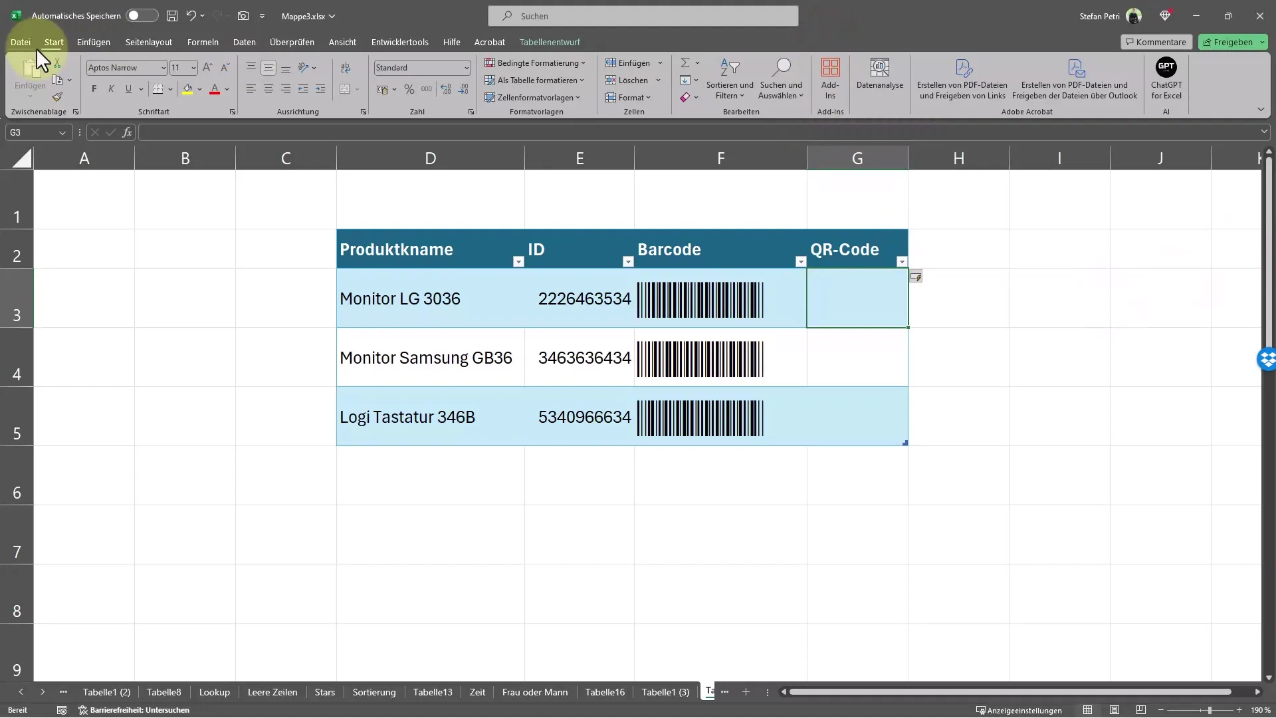Expand the Schriftart dropdown
The height and width of the screenshot is (718, 1276).
click(x=163, y=68)
